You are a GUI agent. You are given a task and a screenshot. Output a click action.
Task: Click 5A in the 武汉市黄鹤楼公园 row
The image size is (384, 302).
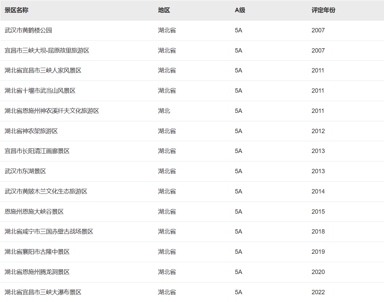coord(239,30)
